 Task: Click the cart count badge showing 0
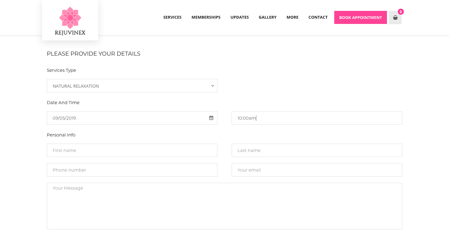pos(401,12)
